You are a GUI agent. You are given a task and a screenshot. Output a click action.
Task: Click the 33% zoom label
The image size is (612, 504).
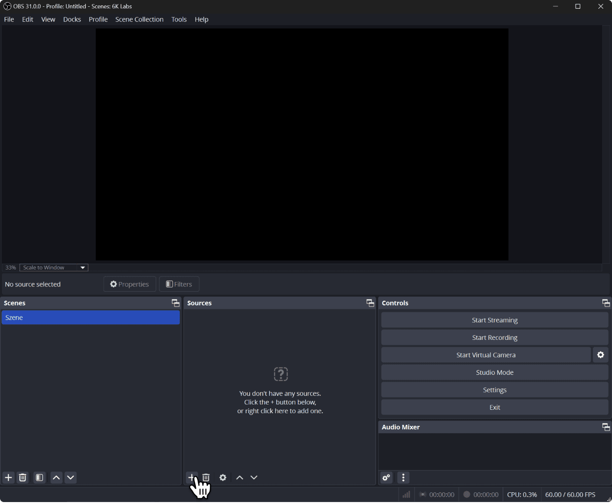(11, 268)
